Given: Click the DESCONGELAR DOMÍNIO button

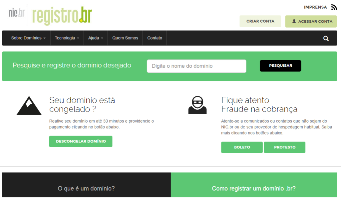Looking at the screenshot, I should [81, 141].
